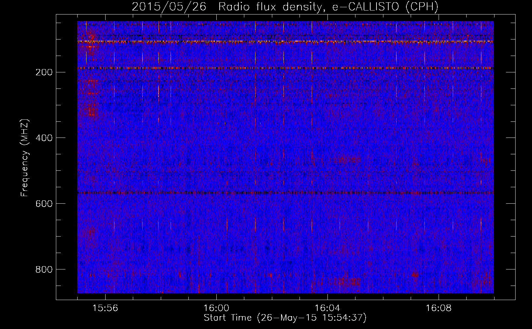Image resolution: width=532 pixels, height=329 pixels.
Task: Click the 400 frequency tick label
Action: point(44,138)
